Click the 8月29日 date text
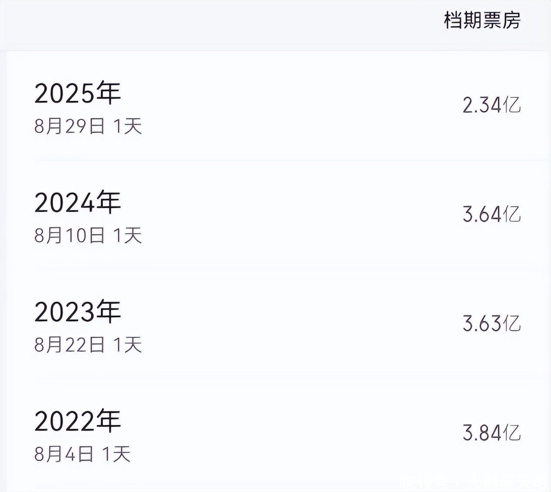Screen dimensions: 551x492 pyautogui.click(x=70, y=126)
